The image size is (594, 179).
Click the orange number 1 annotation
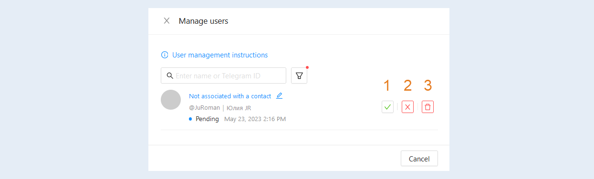pyautogui.click(x=387, y=85)
